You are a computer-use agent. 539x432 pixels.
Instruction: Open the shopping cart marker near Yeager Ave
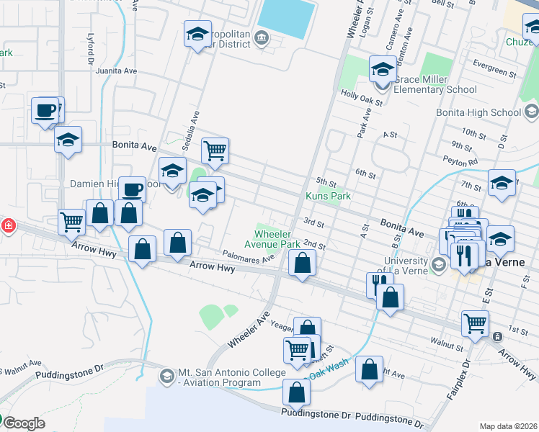(298, 351)
